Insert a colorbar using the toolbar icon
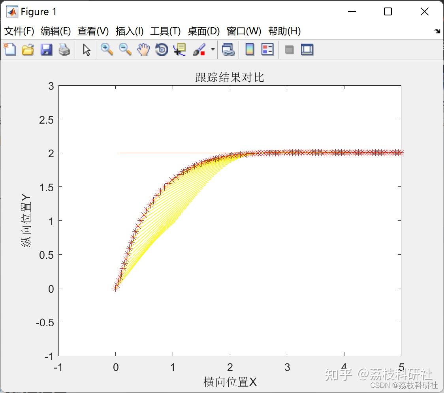The width and height of the screenshot is (444, 393). 250,49
